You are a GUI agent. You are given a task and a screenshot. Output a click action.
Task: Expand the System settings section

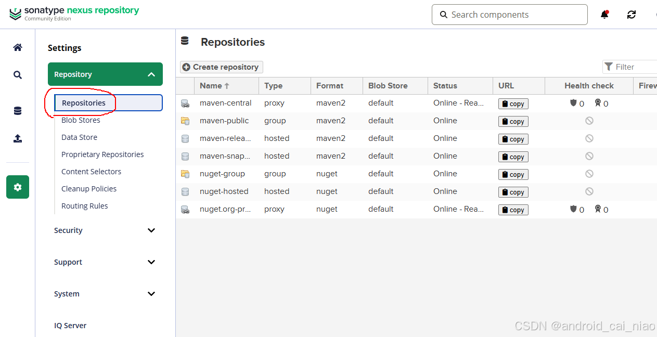coord(105,294)
